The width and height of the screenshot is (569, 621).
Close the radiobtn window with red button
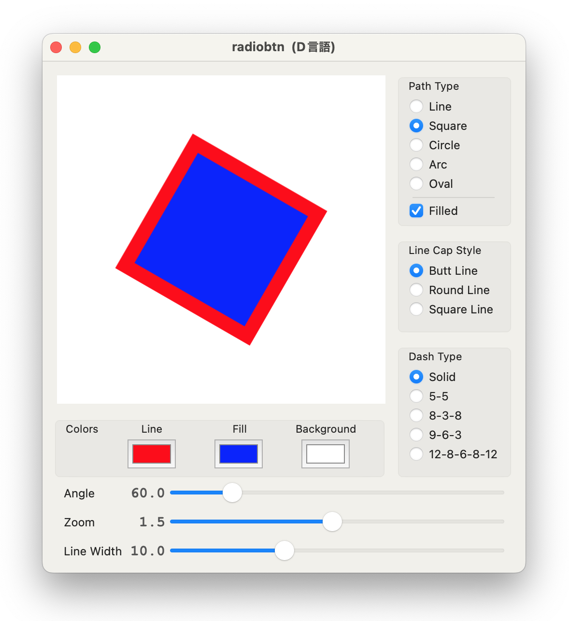[x=56, y=47]
